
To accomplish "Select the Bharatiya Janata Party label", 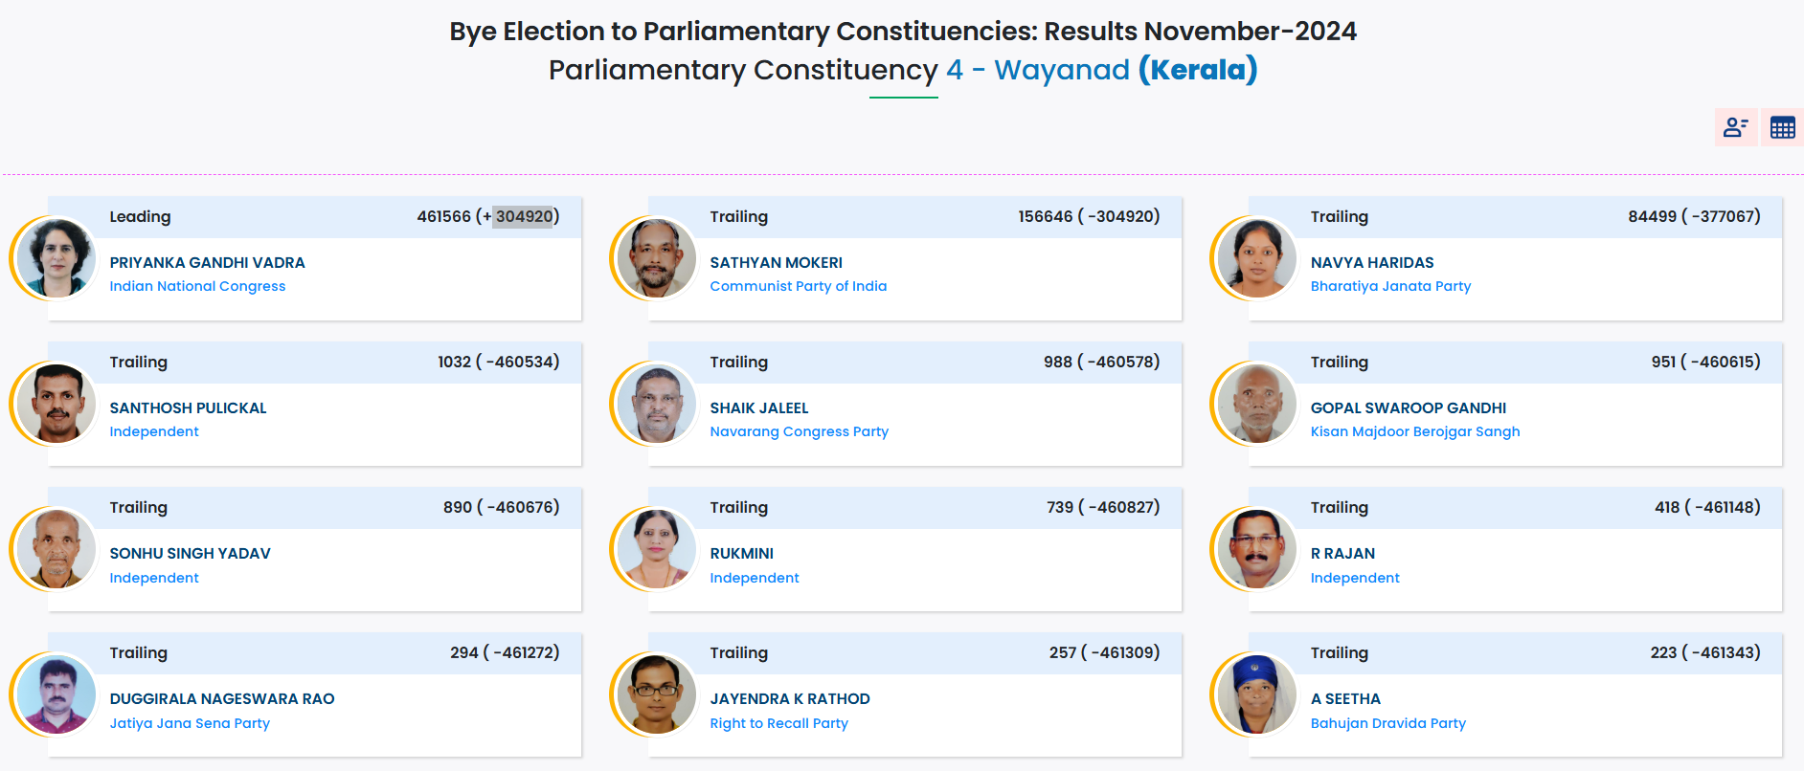I will coord(1390,286).
